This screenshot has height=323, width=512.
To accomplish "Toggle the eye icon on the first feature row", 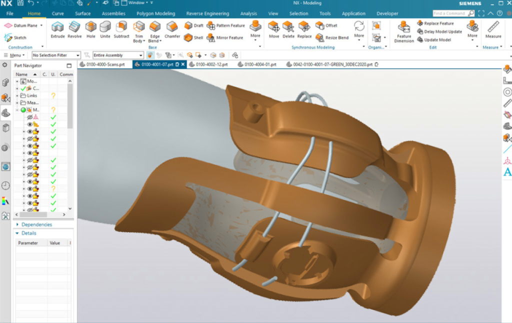I will coord(30,124).
